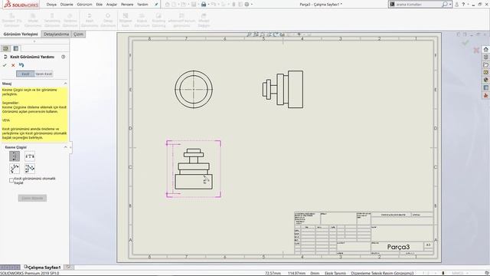Click the user login icon

(456, 5)
